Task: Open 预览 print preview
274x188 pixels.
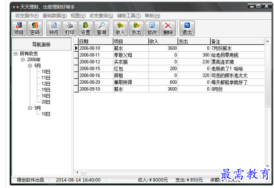Action: (x=54, y=28)
